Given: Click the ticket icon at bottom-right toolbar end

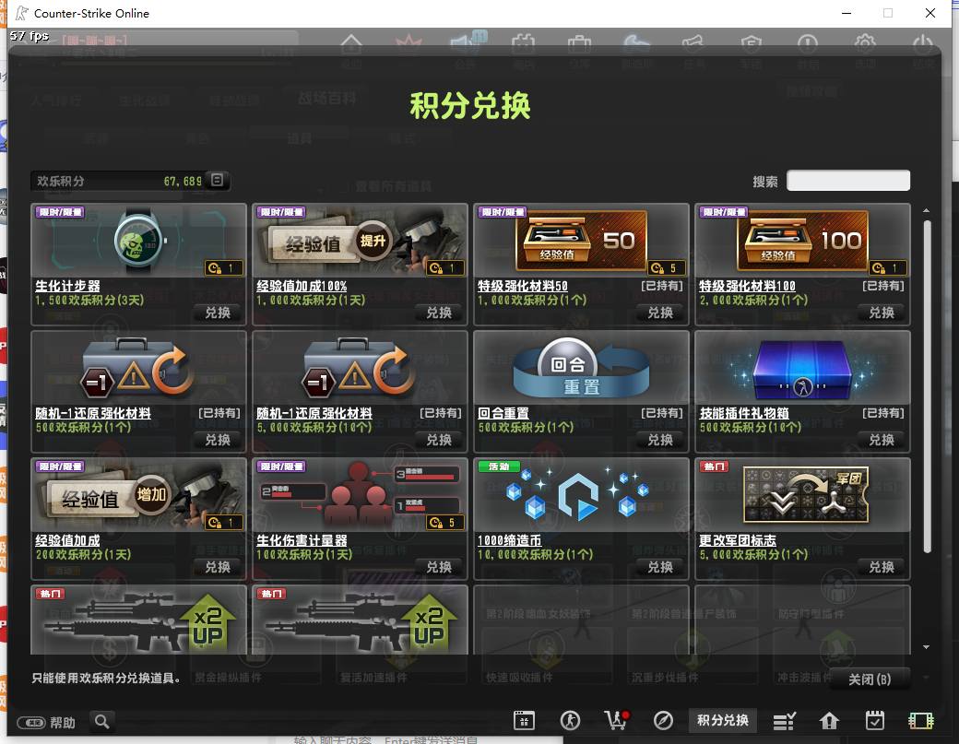Looking at the screenshot, I should tap(921, 721).
